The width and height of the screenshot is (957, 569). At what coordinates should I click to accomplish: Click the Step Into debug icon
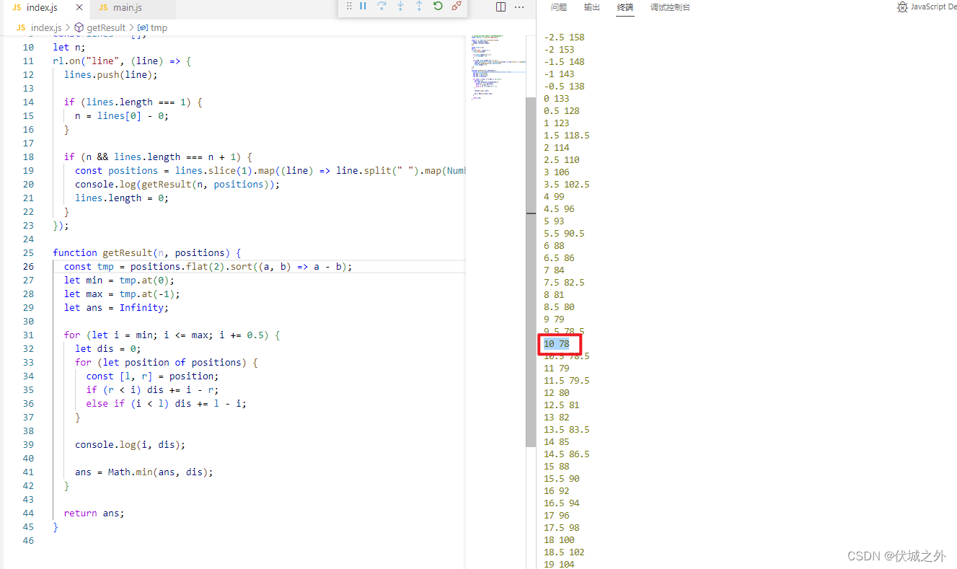click(x=400, y=6)
